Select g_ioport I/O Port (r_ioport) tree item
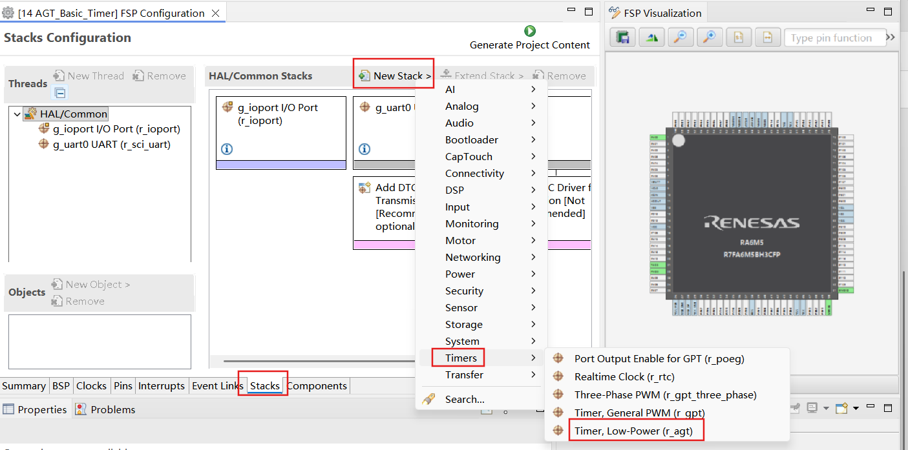Viewport: 908px width, 450px height. (109, 129)
